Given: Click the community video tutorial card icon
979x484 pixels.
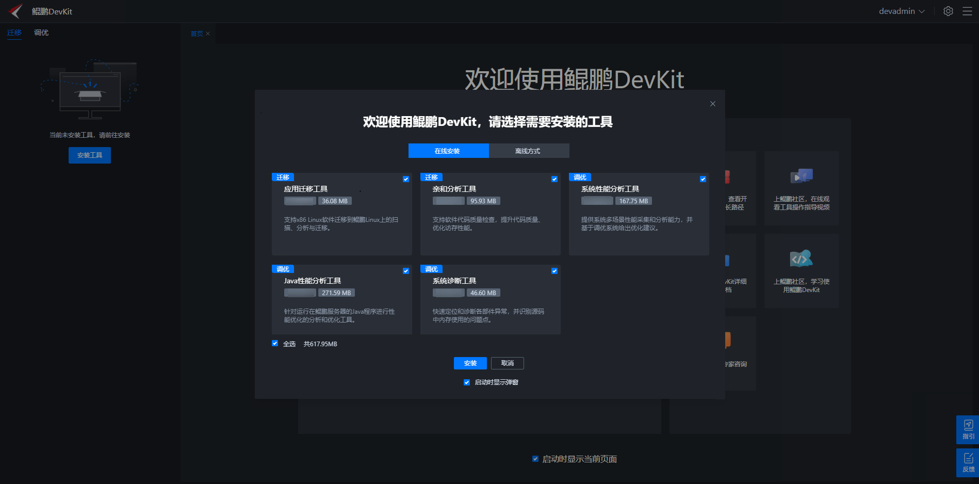Looking at the screenshot, I should pos(802,176).
